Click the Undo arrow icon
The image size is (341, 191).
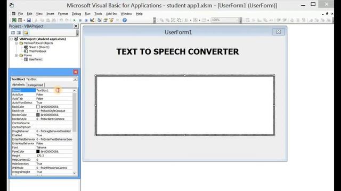pyautogui.click(x=61, y=20)
